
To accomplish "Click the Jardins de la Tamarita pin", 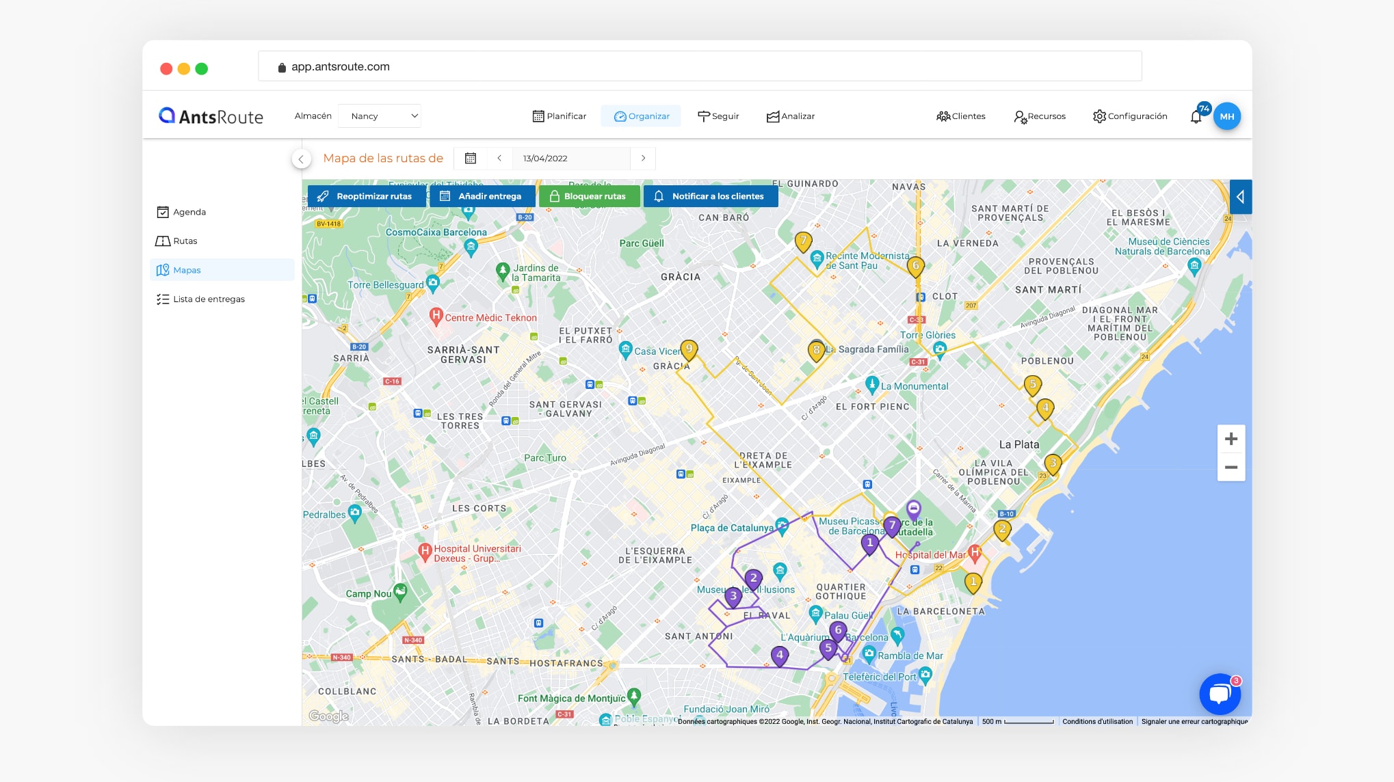I will (503, 271).
